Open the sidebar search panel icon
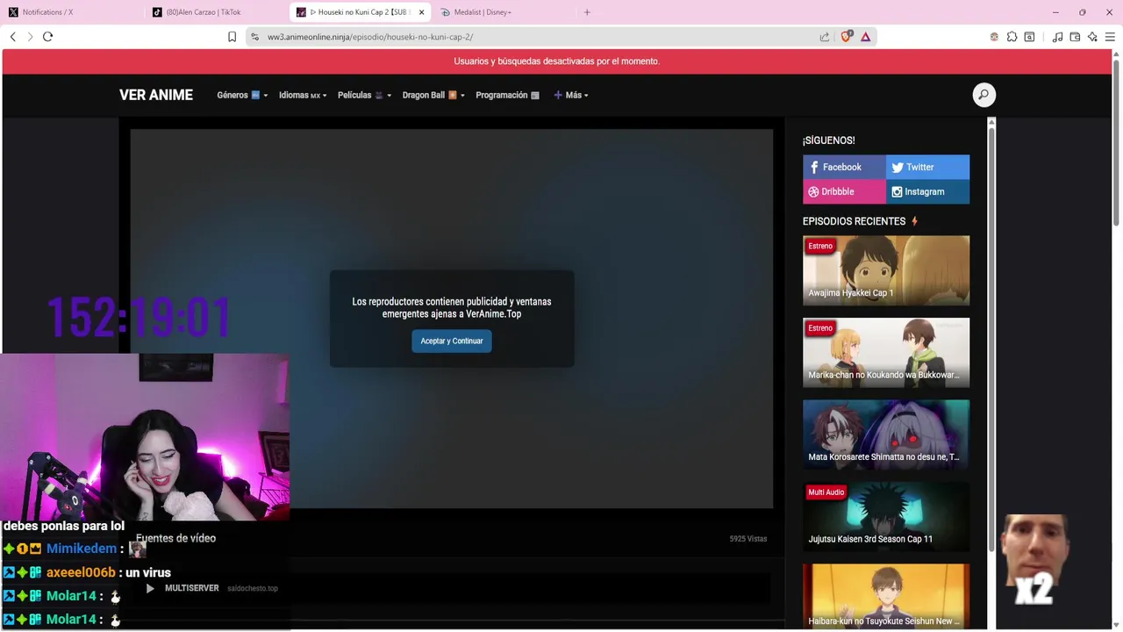1123x632 pixels. 1030,37
